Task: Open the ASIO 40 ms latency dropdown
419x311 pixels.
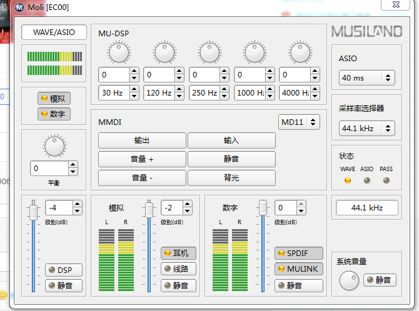Action: pyautogui.click(x=366, y=77)
